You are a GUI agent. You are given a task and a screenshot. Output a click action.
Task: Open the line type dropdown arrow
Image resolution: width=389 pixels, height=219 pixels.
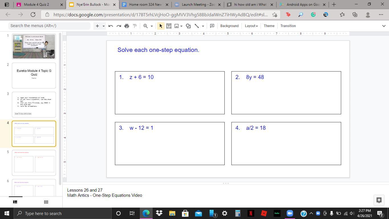203,26
